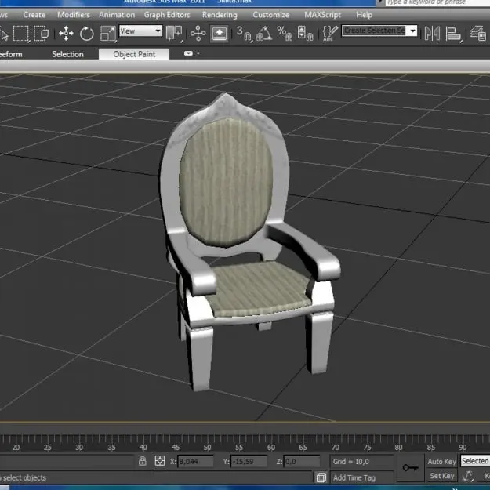Screen dimensions: 490x490
Task: Open the Modifiers menu
Action: coord(74,15)
